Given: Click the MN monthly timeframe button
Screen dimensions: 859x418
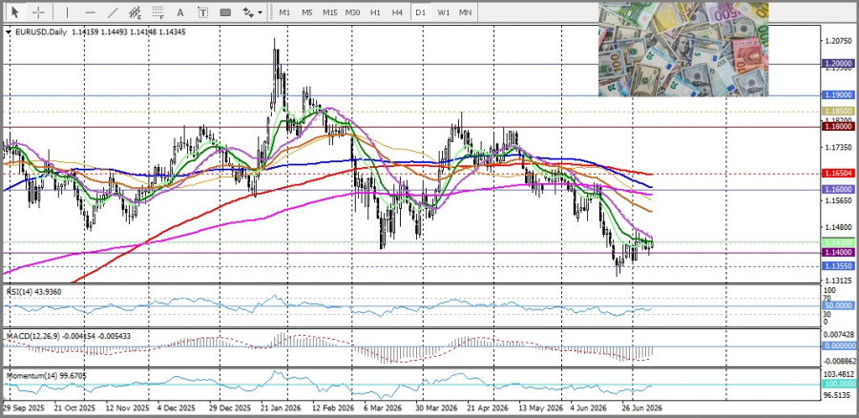Looking at the screenshot, I should [x=466, y=12].
